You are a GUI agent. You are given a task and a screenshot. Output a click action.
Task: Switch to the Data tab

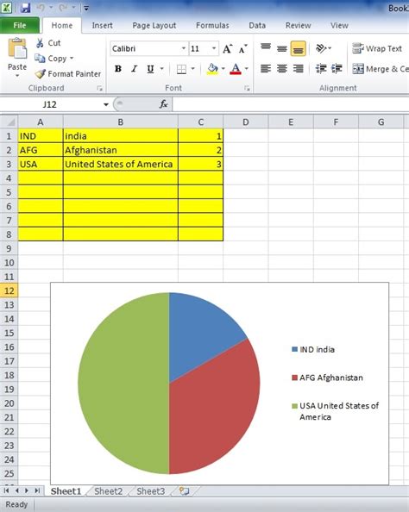(x=257, y=26)
